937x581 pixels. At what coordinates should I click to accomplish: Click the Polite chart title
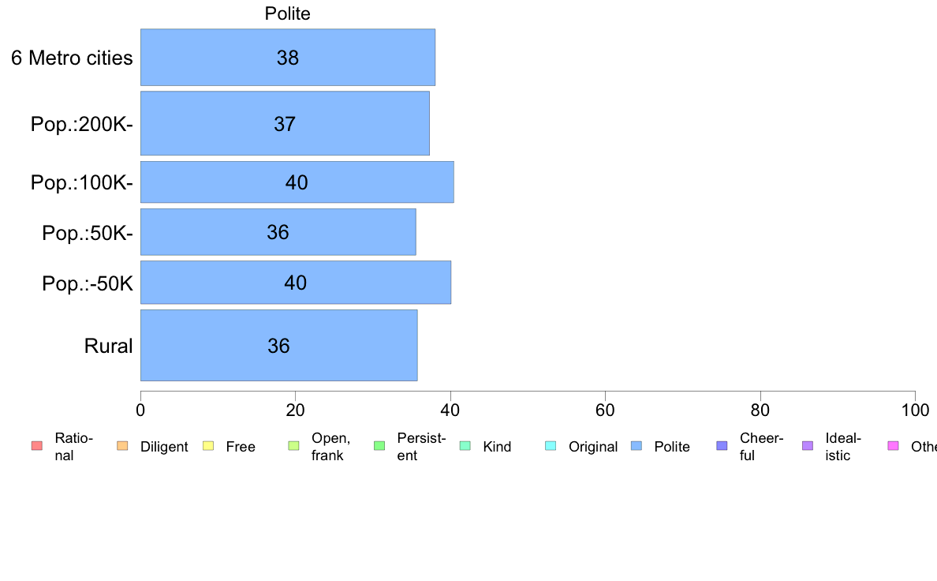click(287, 13)
